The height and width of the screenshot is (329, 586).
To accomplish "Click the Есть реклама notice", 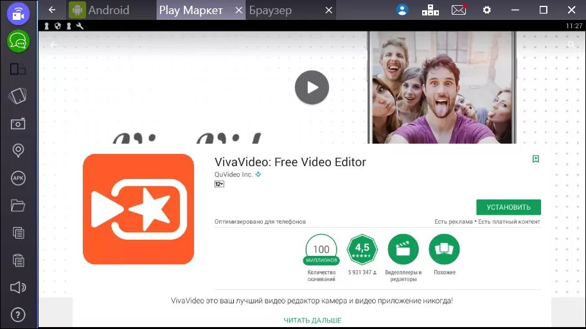I will (454, 221).
